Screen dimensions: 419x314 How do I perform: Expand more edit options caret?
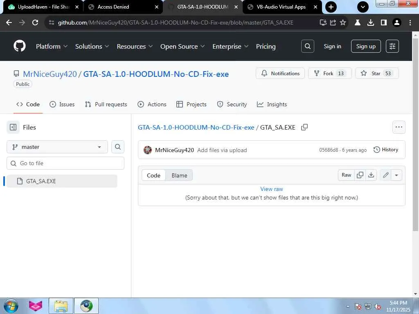396,175
